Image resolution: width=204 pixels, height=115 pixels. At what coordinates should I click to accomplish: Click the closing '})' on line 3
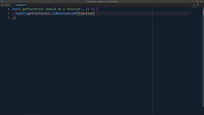pyautogui.click(x=14, y=18)
